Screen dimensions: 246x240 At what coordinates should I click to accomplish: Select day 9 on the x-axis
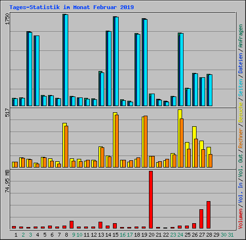[74, 235]
